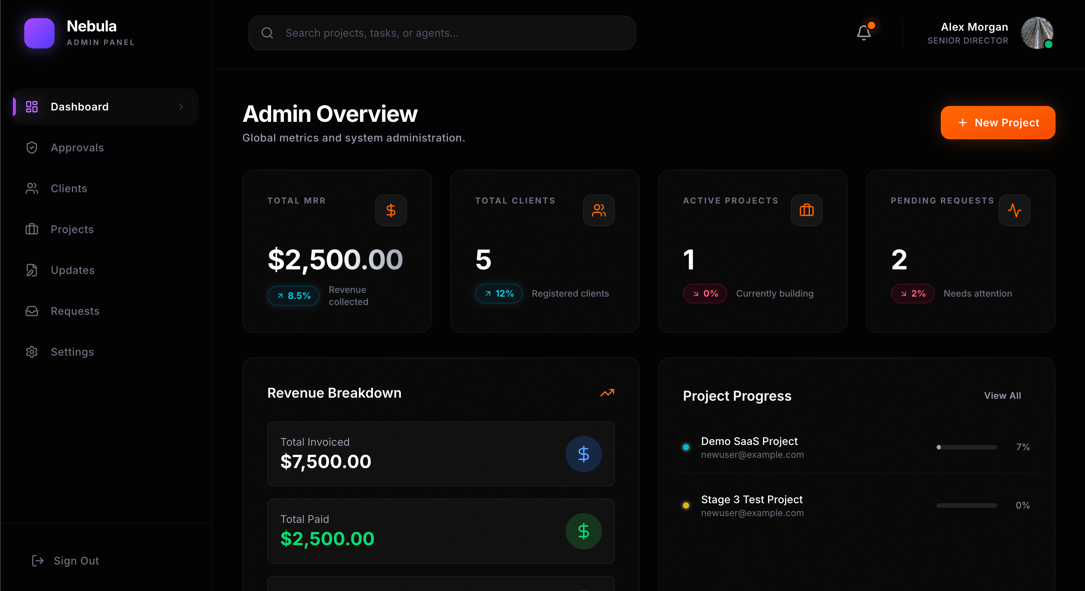Open Updates from the sidebar

click(72, 270)
